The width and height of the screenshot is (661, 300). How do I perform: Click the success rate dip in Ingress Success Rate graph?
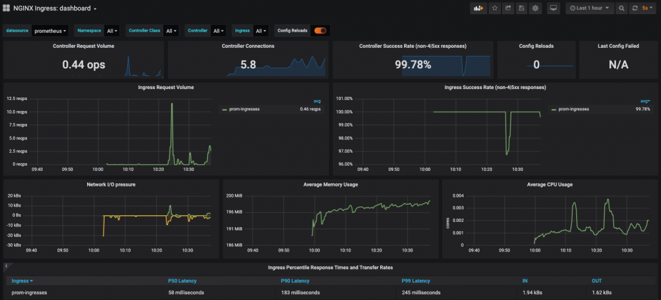[506, 154]
